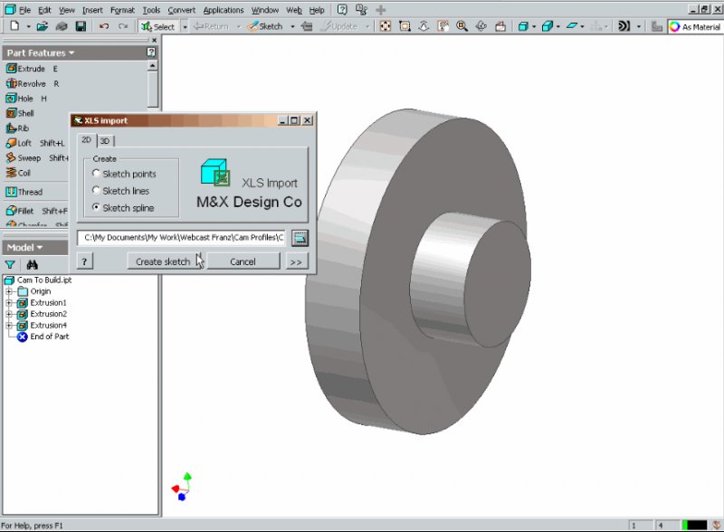Choose the Hole tool
This screenshot has width=724, height=532.
(24, 99)
